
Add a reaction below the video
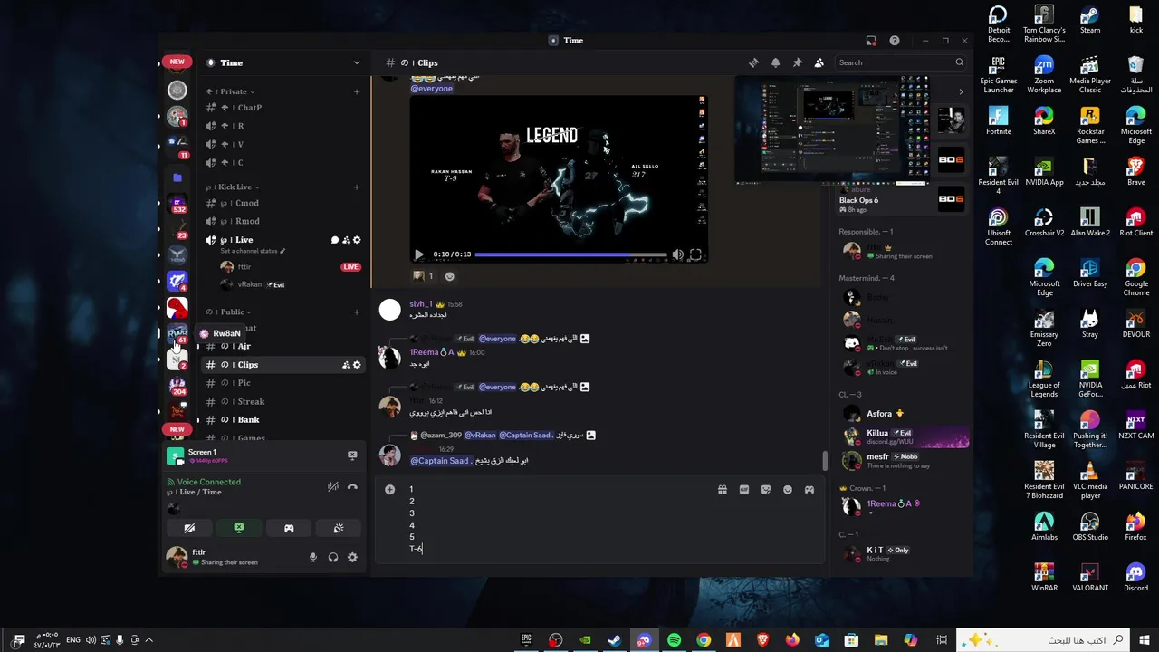(x=450, y=276)
